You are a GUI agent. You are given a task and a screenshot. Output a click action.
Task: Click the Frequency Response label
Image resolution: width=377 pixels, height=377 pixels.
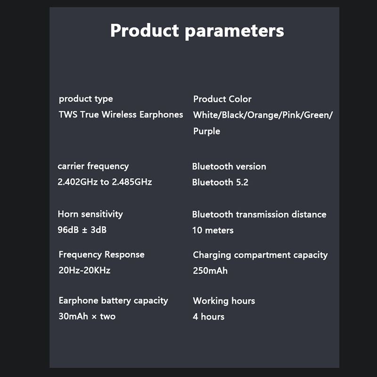click(101, 254)
